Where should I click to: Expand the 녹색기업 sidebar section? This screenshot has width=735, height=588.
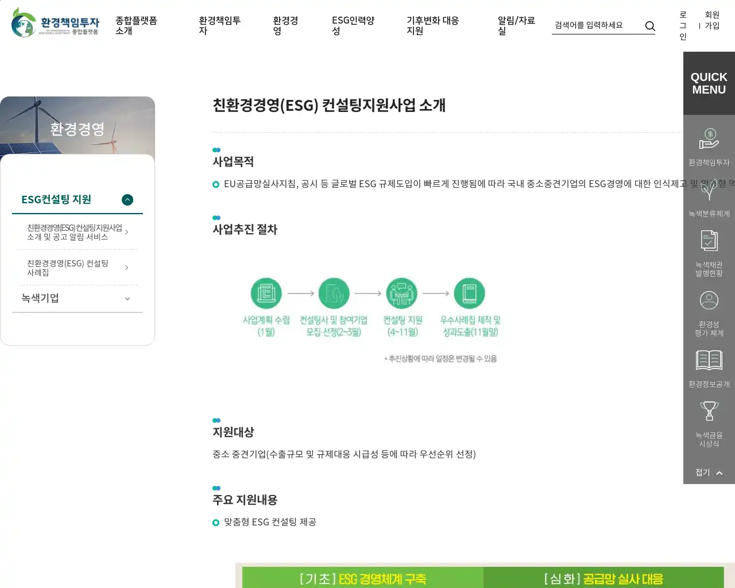(127, 299)
